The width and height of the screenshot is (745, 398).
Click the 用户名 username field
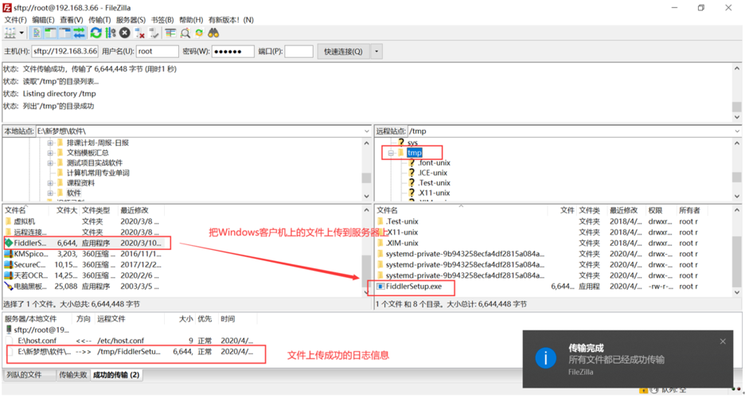click(158, 51)
